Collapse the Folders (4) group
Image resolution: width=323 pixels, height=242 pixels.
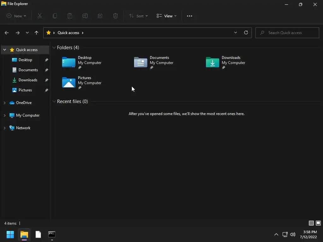point(54,48)
